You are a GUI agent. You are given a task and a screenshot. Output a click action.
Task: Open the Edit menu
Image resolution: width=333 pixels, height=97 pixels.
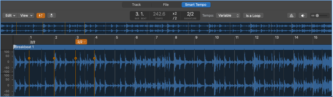10,16
